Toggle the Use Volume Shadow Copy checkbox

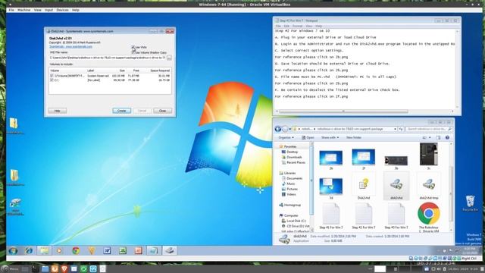click(133, 52)
